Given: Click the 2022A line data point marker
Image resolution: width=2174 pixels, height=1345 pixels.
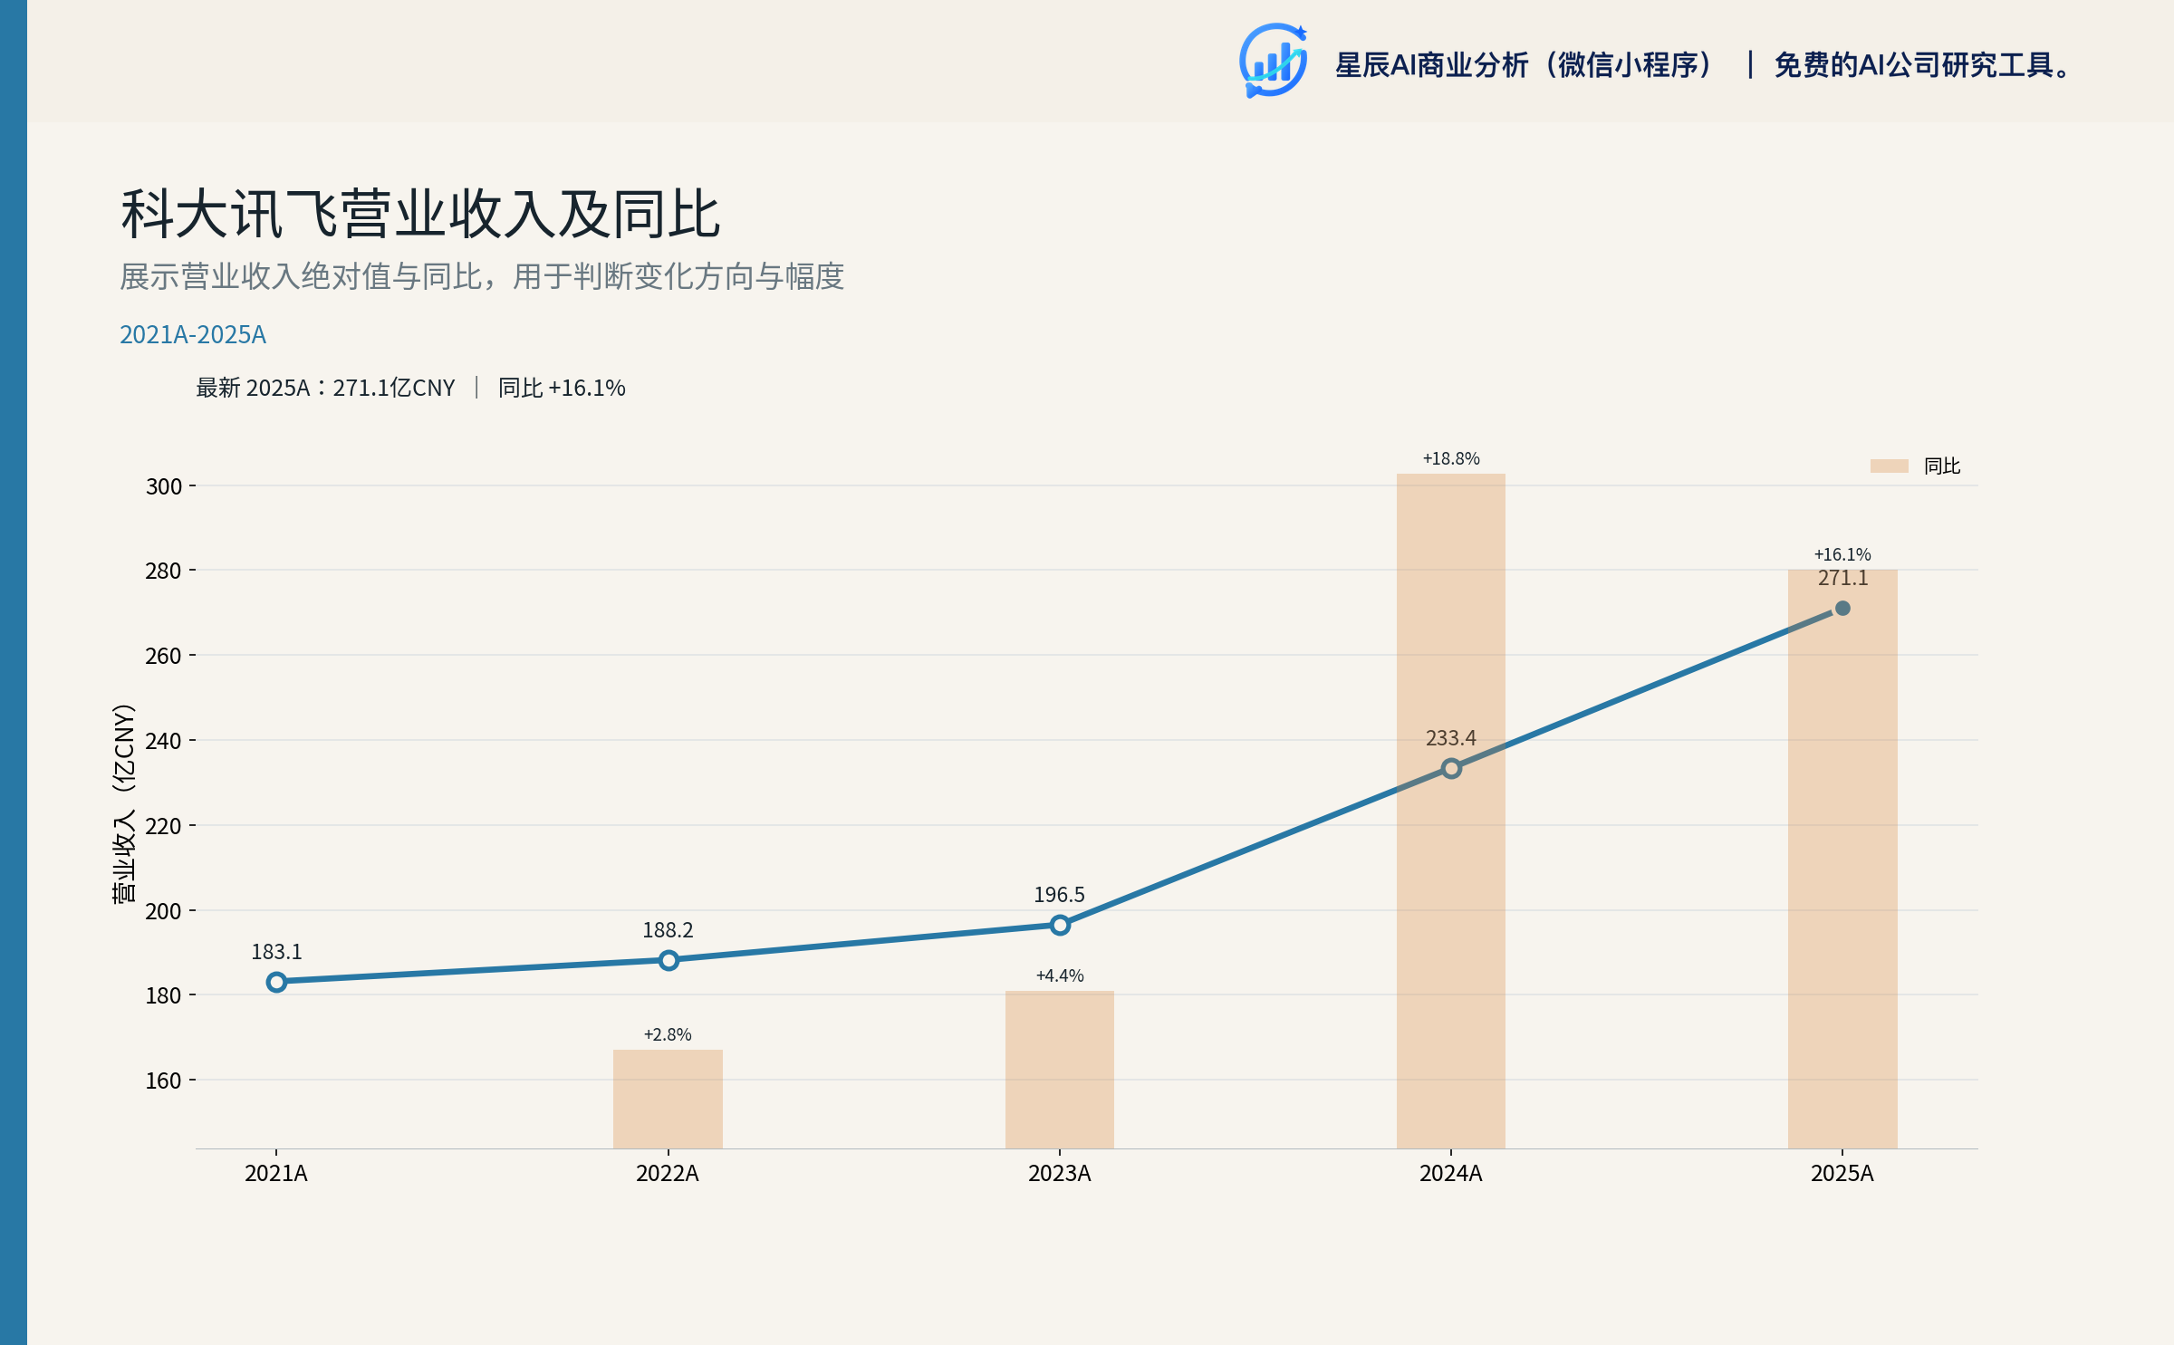Looking at the screenshot, I should (x=668, y=960).
